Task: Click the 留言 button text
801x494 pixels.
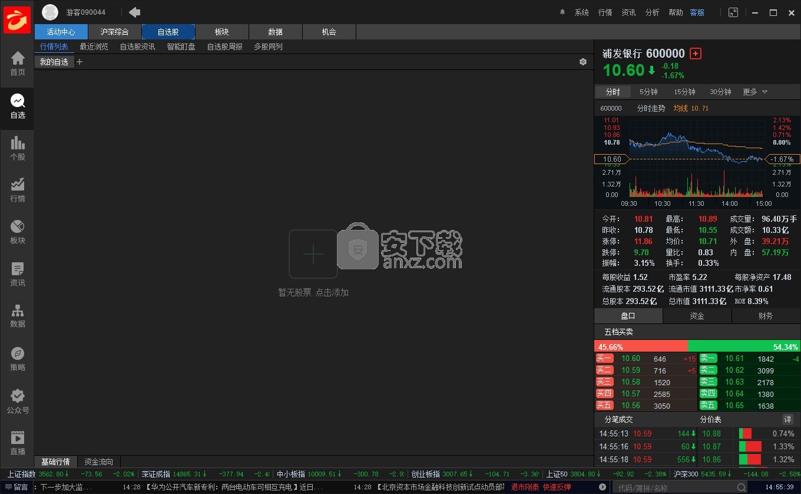Action: click(x=21, y=487)
